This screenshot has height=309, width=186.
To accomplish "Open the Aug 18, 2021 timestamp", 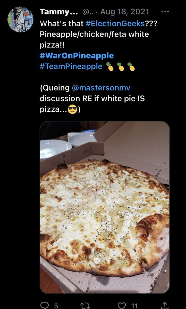I will 124,12.
